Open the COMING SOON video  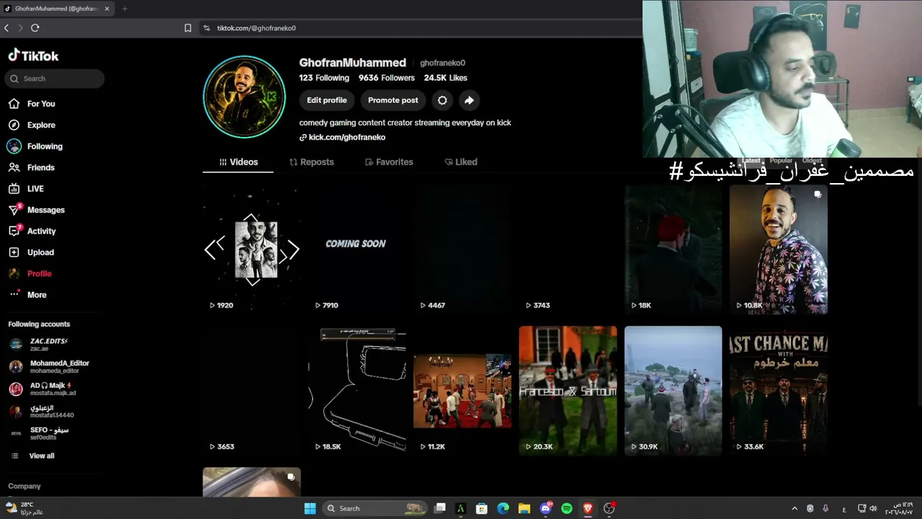357,249
